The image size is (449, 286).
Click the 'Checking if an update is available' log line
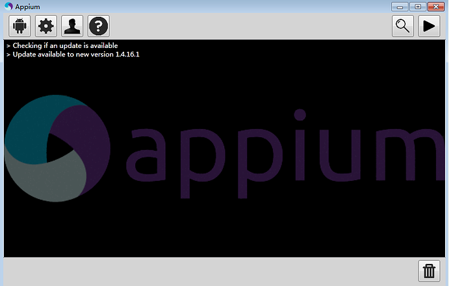coord(65,45)
